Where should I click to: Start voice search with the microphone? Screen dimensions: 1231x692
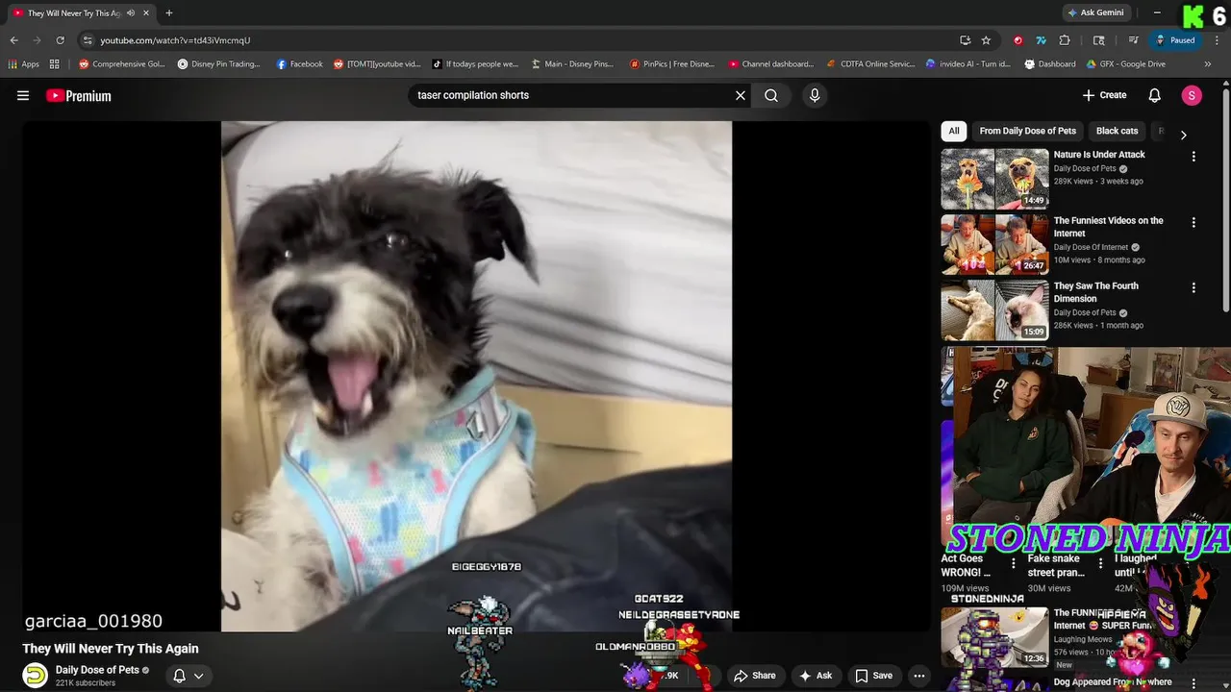pos(815,95)
